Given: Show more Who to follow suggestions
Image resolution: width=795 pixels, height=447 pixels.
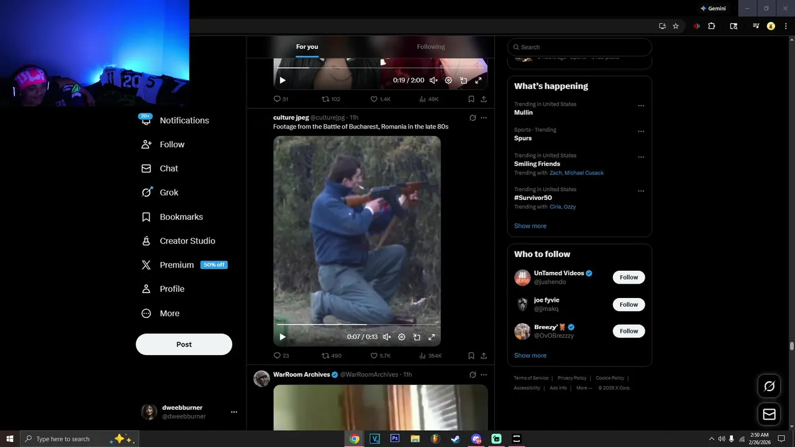Looking at the screenshot, I should 530,356.
